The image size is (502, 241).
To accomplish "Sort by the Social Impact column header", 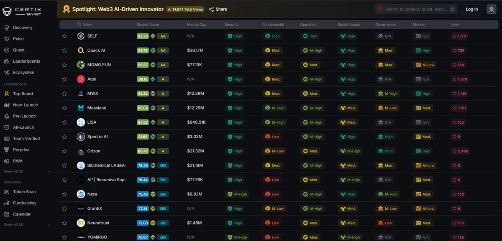I will (349, 25).
